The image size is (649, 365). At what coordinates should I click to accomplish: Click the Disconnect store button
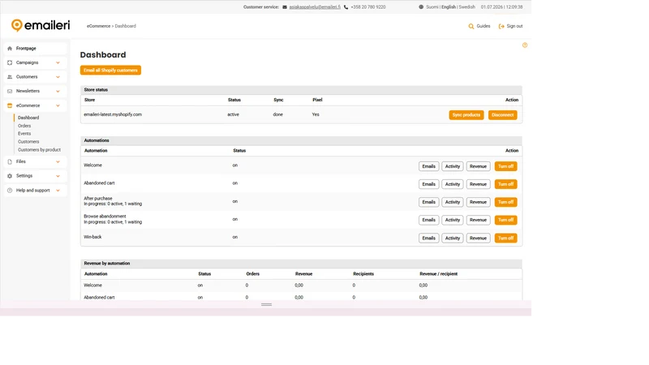click(502, 115)
